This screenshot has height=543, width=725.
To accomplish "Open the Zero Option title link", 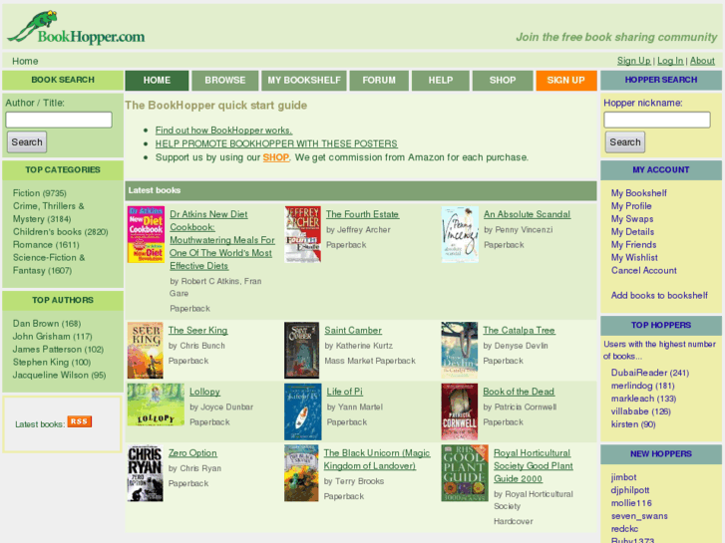I will [192, 453].
